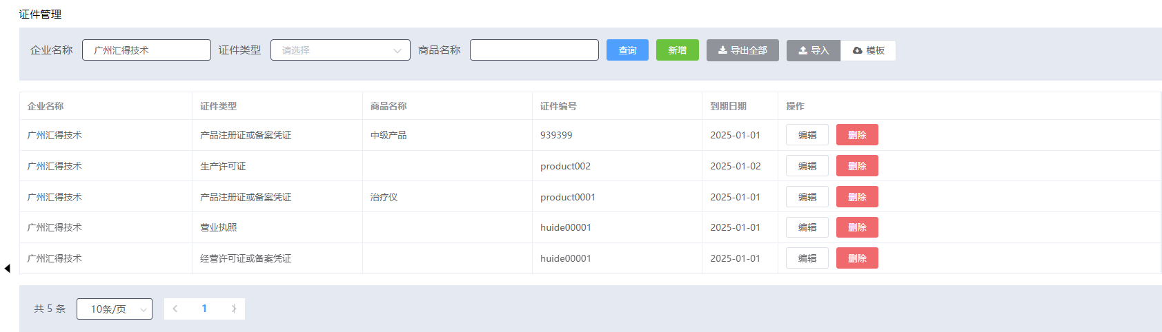1162x332 pixels.
Task: Click the 导出全部 export button
Action: coord(742,50)
